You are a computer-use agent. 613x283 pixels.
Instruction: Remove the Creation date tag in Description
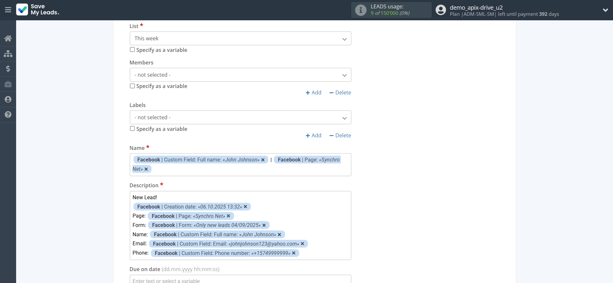(245, 207)
